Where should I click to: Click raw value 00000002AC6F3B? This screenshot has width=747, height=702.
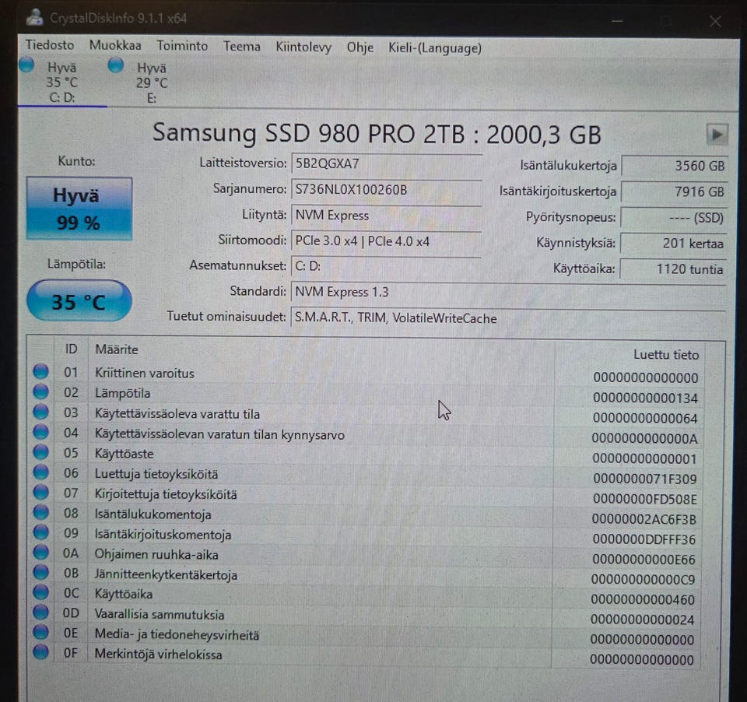[x=644, y=519]
